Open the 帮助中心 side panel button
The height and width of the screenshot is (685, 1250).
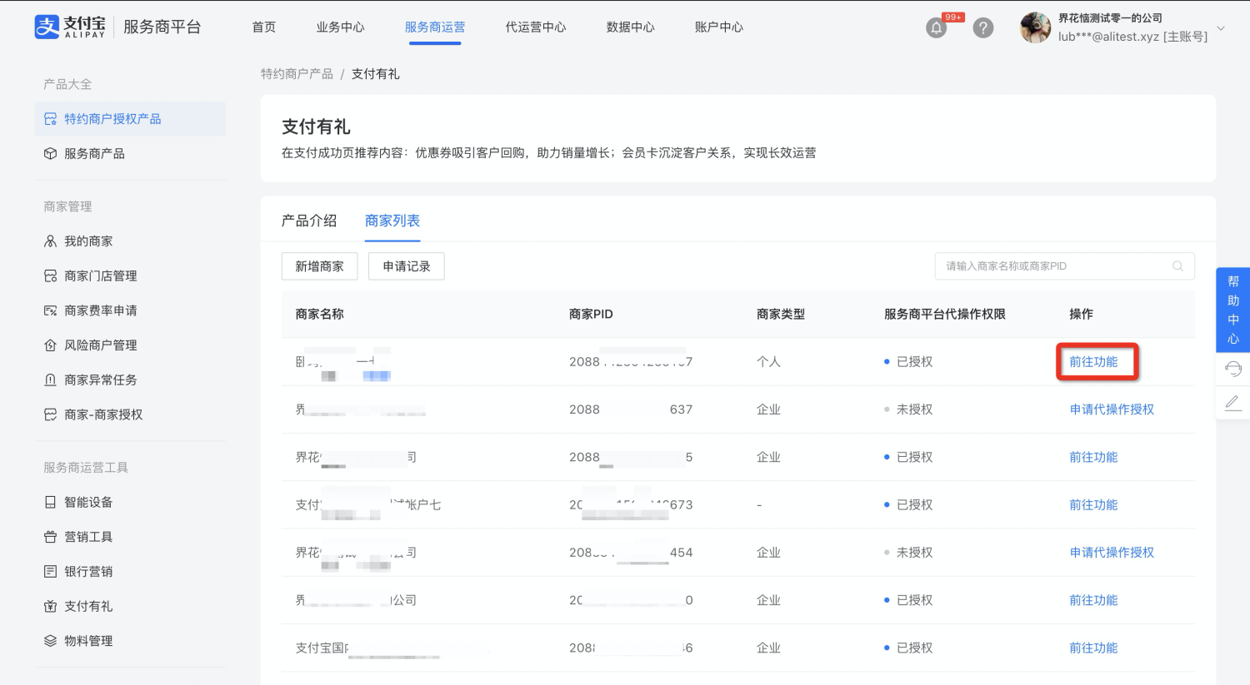(x=1233, y=310)
